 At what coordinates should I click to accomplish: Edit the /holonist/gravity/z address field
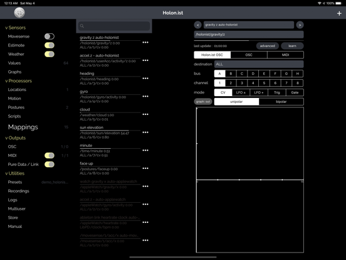pos(249,35)
